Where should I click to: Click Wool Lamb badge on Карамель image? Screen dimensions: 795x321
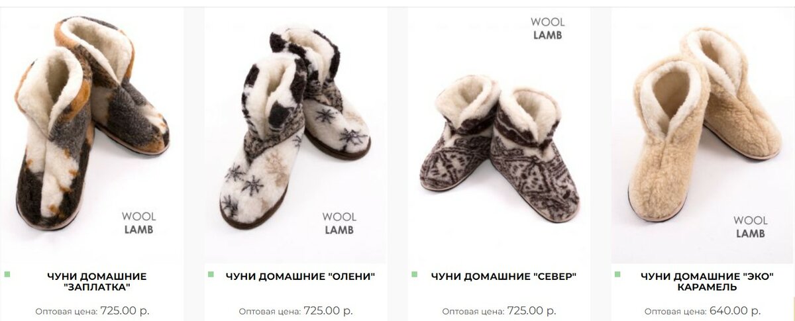pos(751,227)
